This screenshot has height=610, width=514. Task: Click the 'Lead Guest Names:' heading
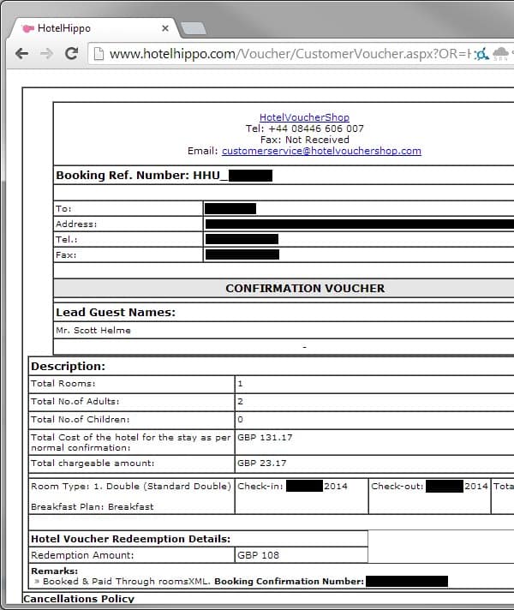click(116, 312)
